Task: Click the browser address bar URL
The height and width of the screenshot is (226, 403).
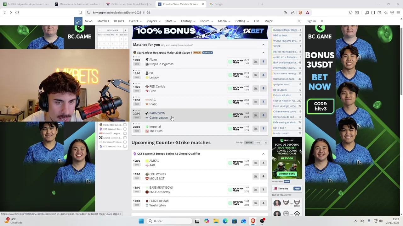Action: [x=121, y=13]
